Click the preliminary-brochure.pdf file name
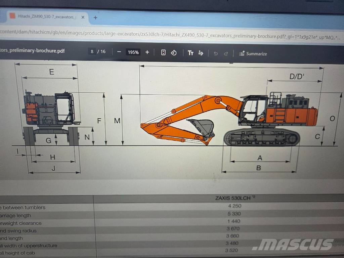The height and width of the screenshot is (258, 344). pyautogui.click(x=32, y=50)
